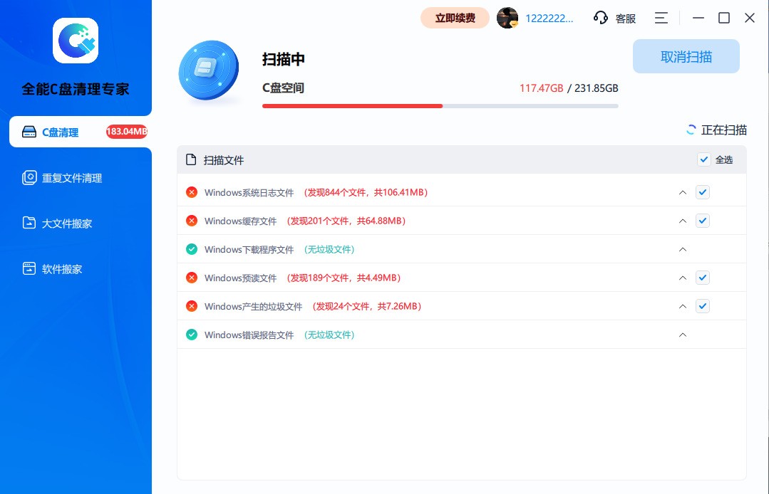Collapse the Windows缓存文件 row chevron

[x=683, y=221]
